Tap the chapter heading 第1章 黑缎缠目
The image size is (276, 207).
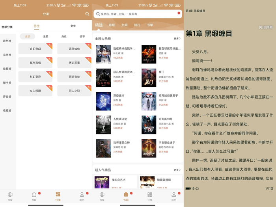[209, 34]
